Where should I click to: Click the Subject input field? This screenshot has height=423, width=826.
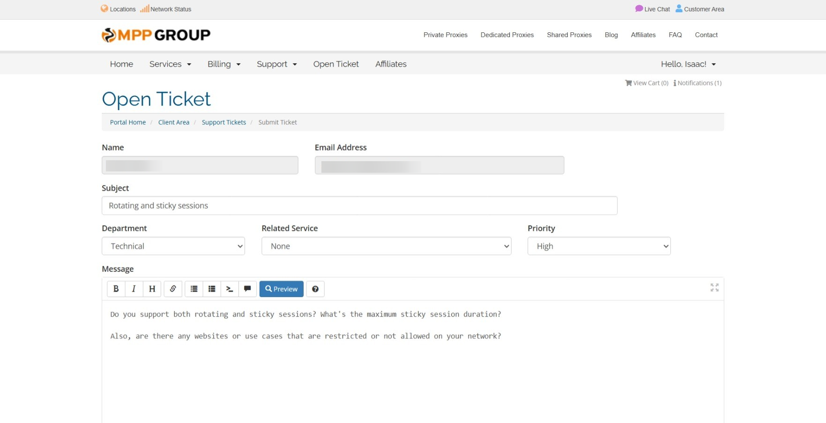(x=359, y=206)
